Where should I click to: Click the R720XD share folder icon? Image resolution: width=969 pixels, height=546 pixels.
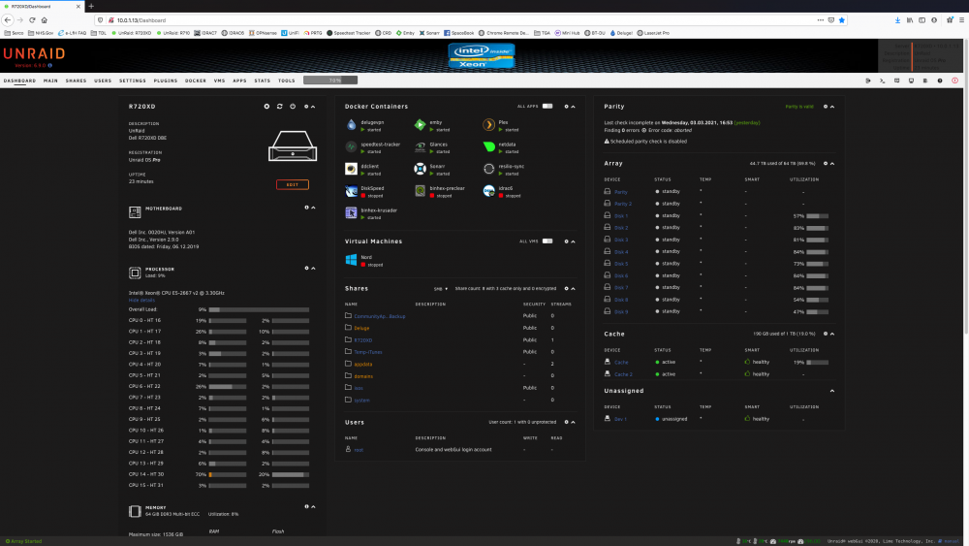coord(348,339)
